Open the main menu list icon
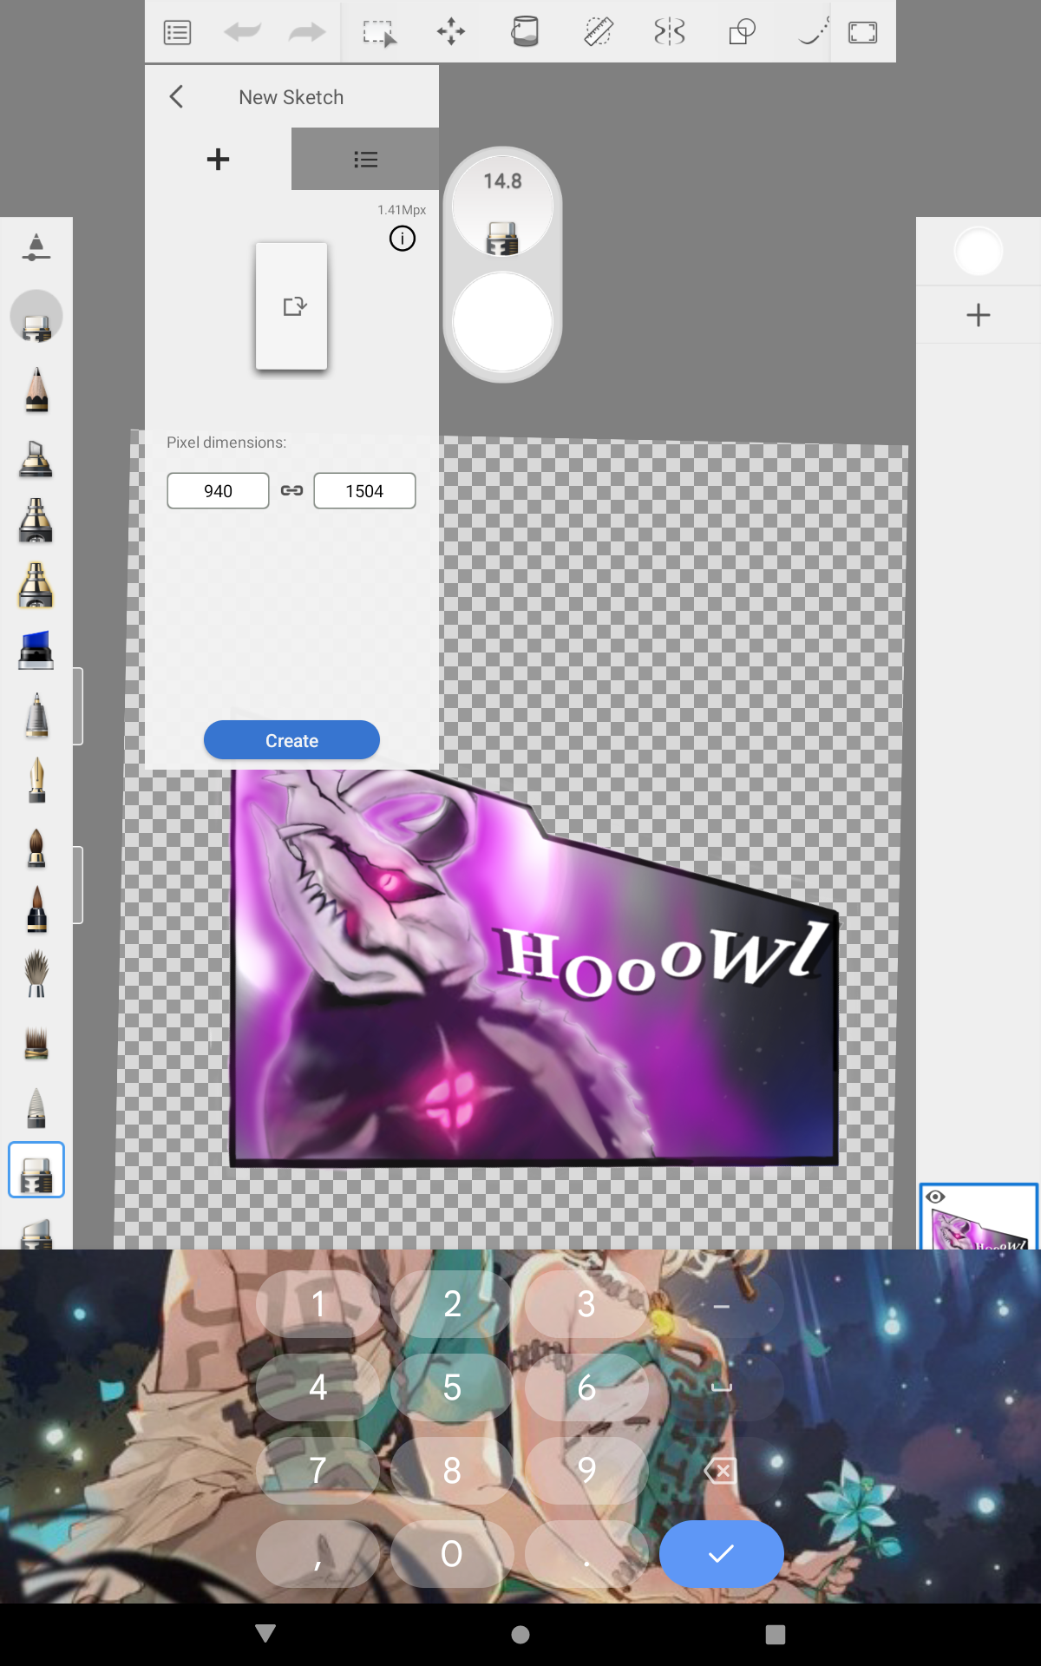This screenshot has width=1041, height=1666. click(177, 33)
